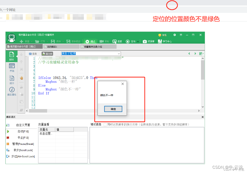Click the browser address field 入一个网址
Viewport: 247px width, 172px height.
(8, 10)
